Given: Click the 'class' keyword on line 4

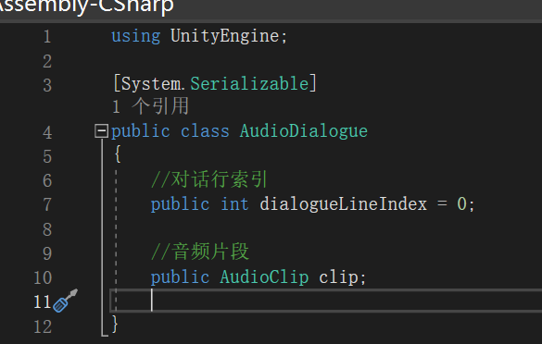Looking at the screenshot, I should point(205,131).
